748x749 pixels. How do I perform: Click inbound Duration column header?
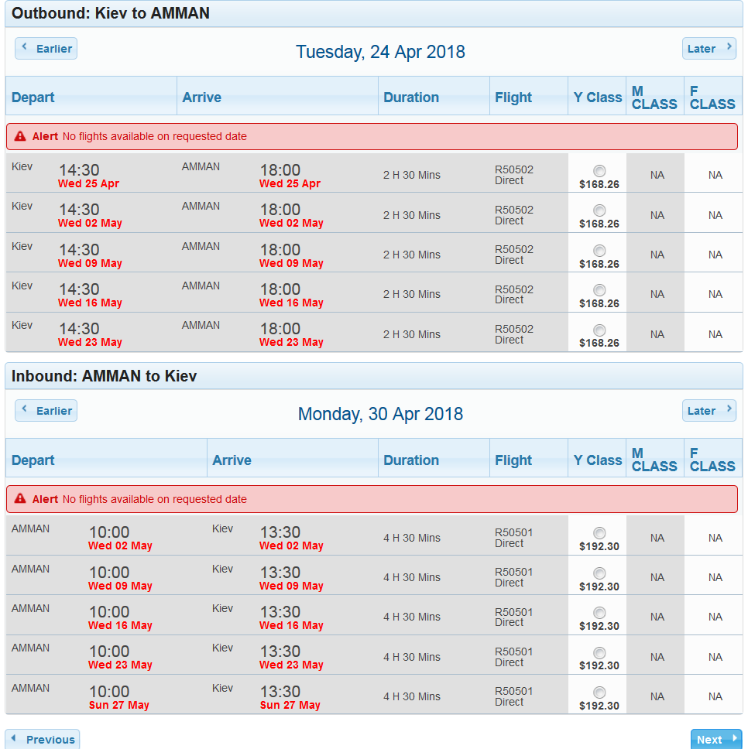pos(411,460)
